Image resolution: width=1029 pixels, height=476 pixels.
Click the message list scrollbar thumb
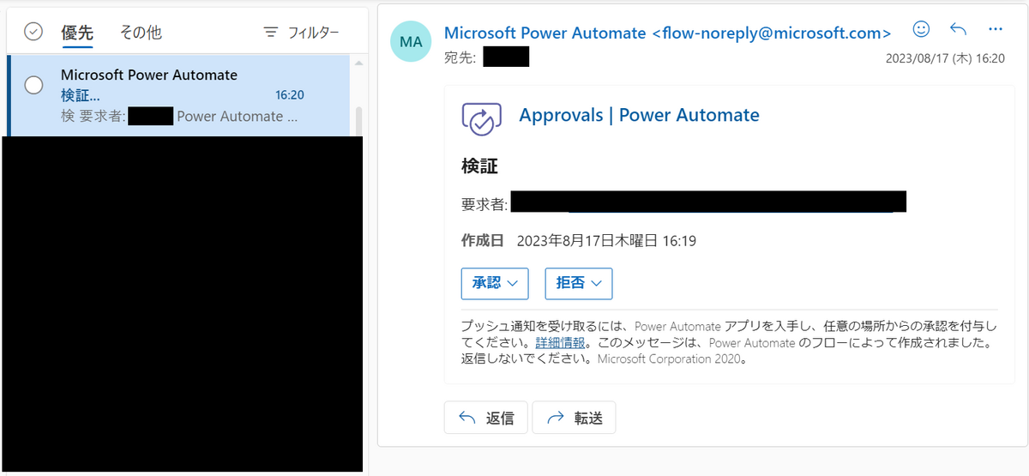(358, 121)
